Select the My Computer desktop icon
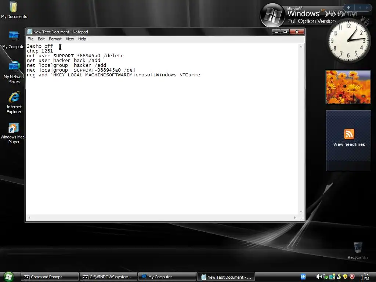 point(14,40)
